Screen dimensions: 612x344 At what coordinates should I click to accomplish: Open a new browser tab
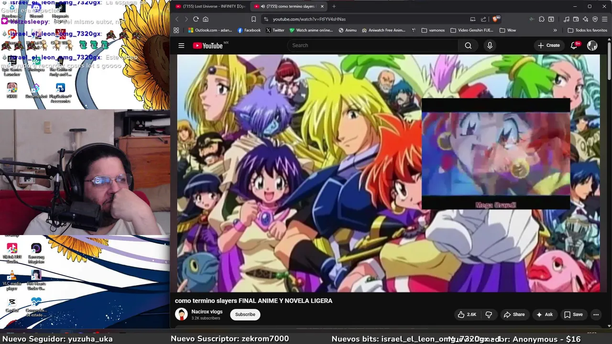[334, 6]
